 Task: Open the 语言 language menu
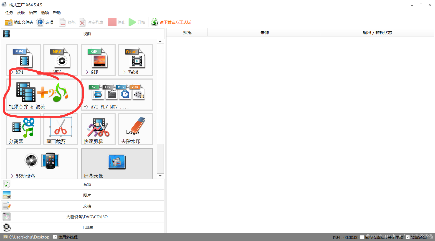pos(33,13)
